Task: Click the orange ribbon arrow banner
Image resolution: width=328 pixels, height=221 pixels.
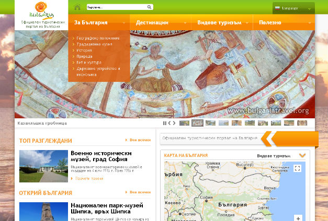Action: (x=290, y=139)
